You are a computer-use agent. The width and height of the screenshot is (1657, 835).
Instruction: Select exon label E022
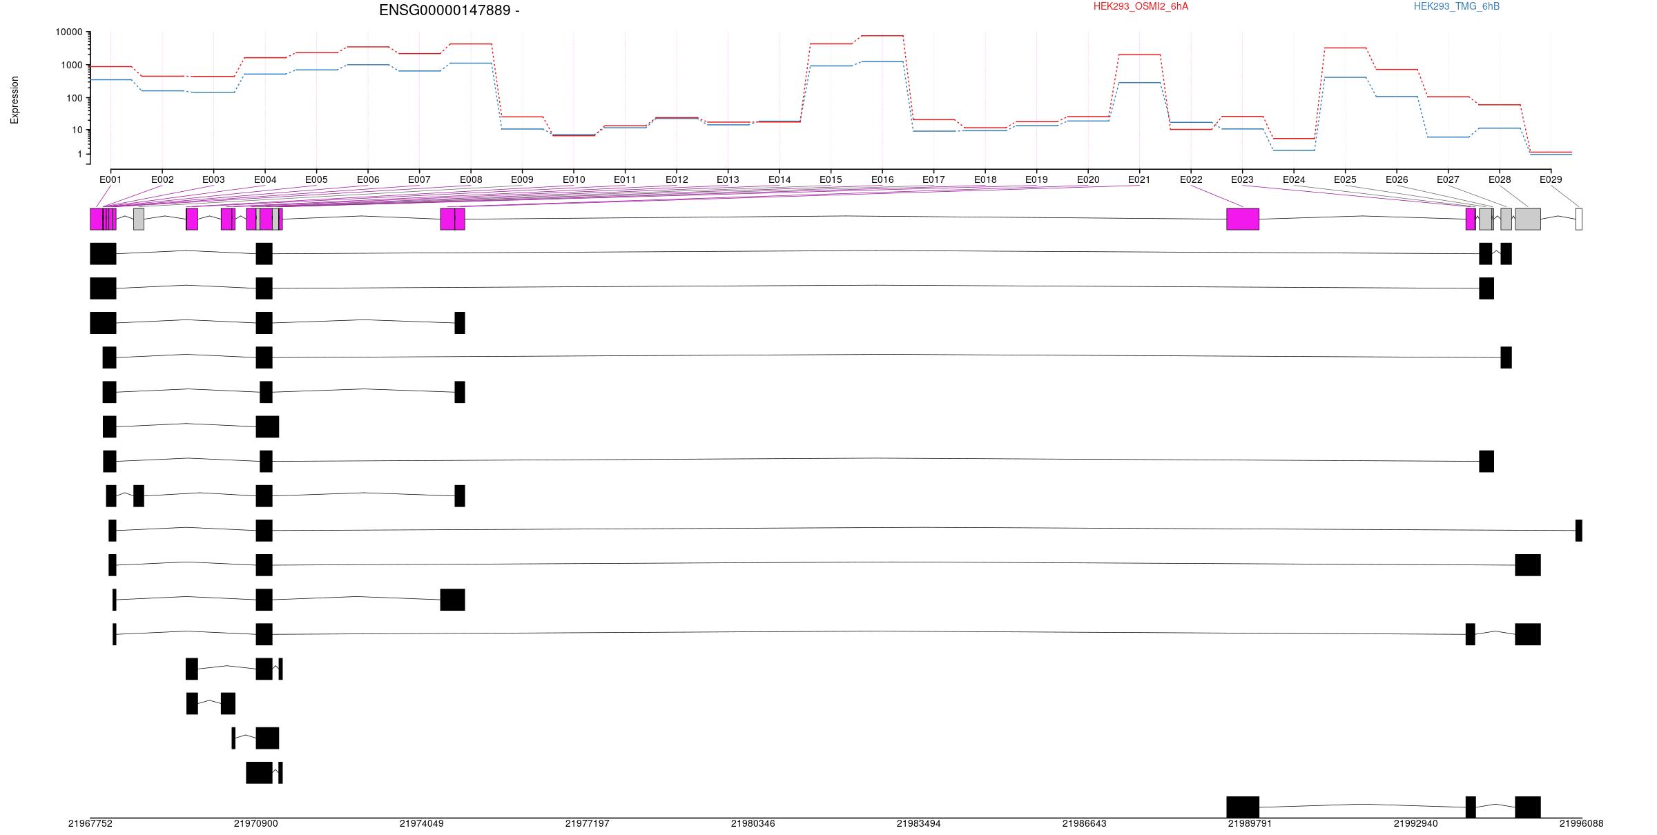coord(1191,179)
